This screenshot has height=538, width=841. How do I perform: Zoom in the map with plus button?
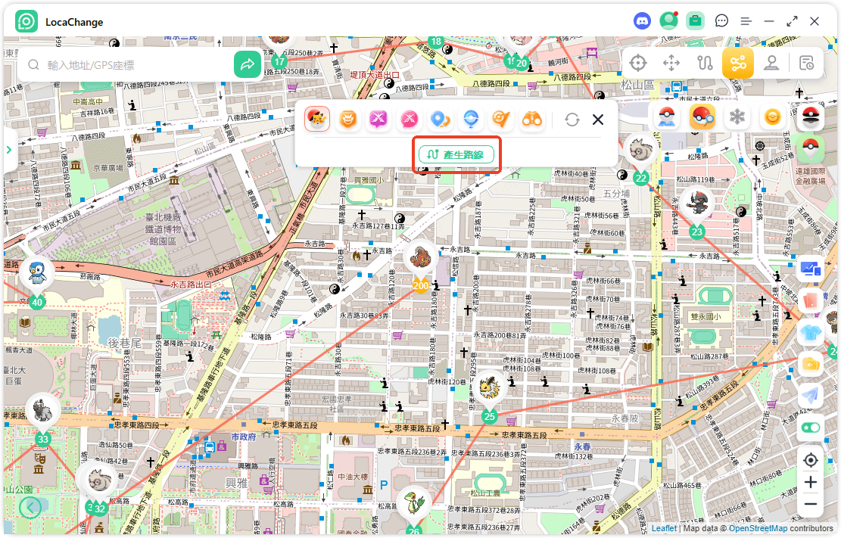(811, 482)
